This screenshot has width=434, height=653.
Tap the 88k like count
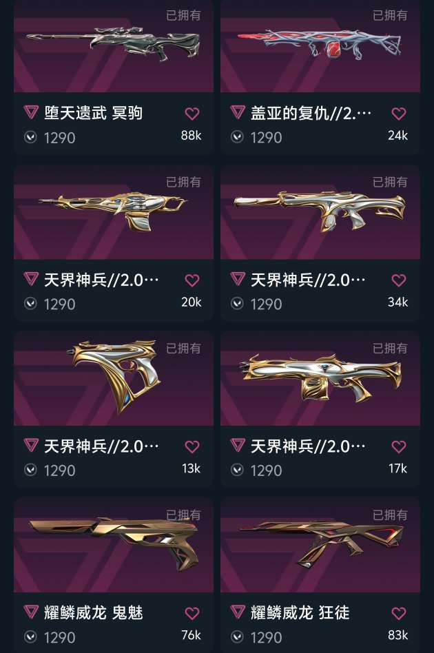tap(192, 135)
